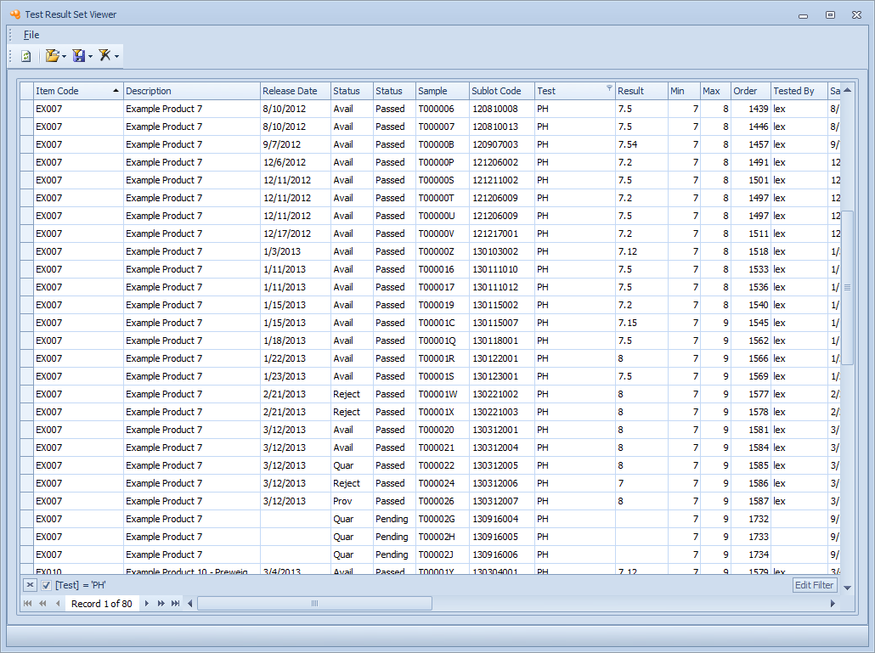Jump to the first record
Screen dimensions: 875x653
27,603
